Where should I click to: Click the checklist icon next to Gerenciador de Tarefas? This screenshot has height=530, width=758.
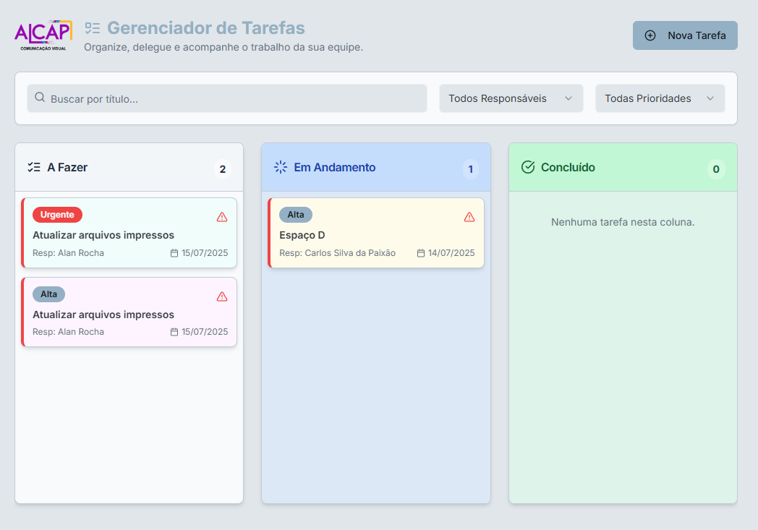coord(93,29)
